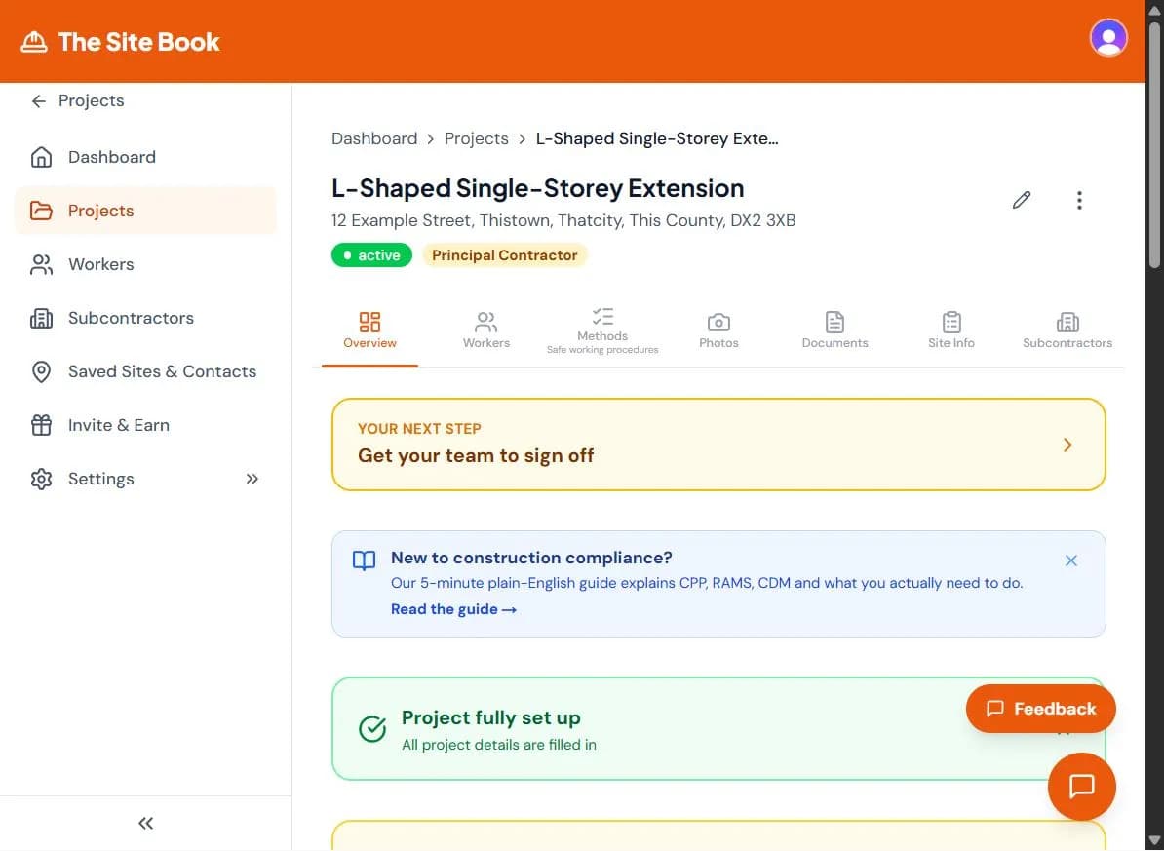Click the Subcontractors building icon
The height and width of the screenshot is (851, 1164).
[1067, 320]
